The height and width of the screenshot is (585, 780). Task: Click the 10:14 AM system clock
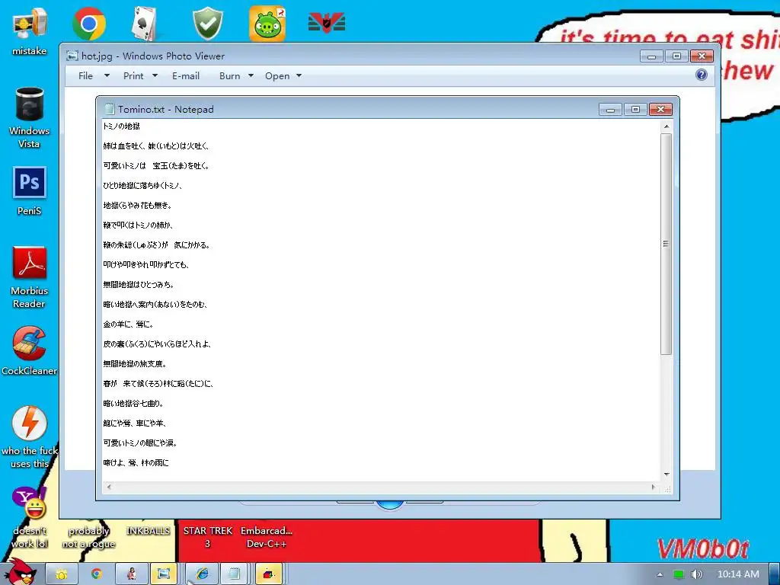coord(738,574)
